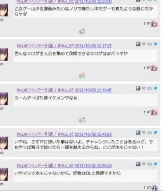Open timestamp link 2013/10/02 23:49:28

[x=93, y=134]
